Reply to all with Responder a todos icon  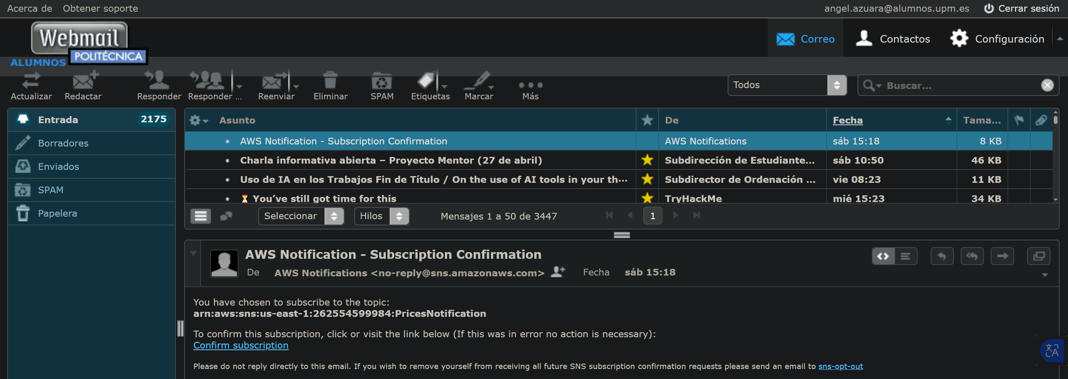click(x=208, y=81)
